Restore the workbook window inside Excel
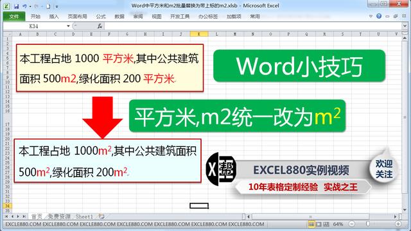 click(396, 16)
